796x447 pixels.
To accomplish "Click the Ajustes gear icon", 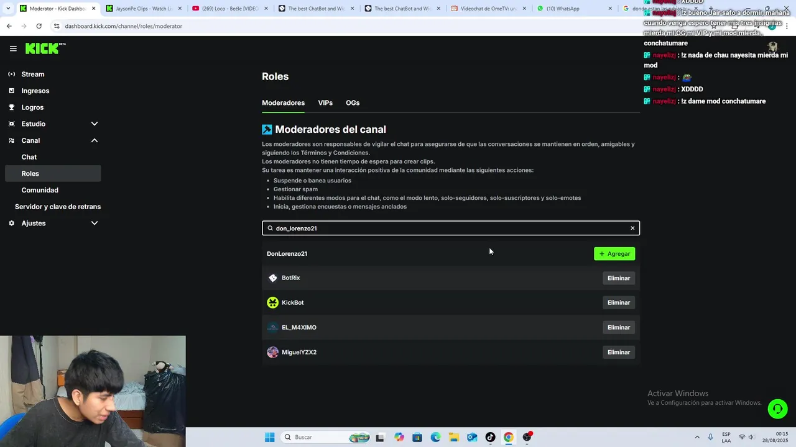I will pos(11,223).
